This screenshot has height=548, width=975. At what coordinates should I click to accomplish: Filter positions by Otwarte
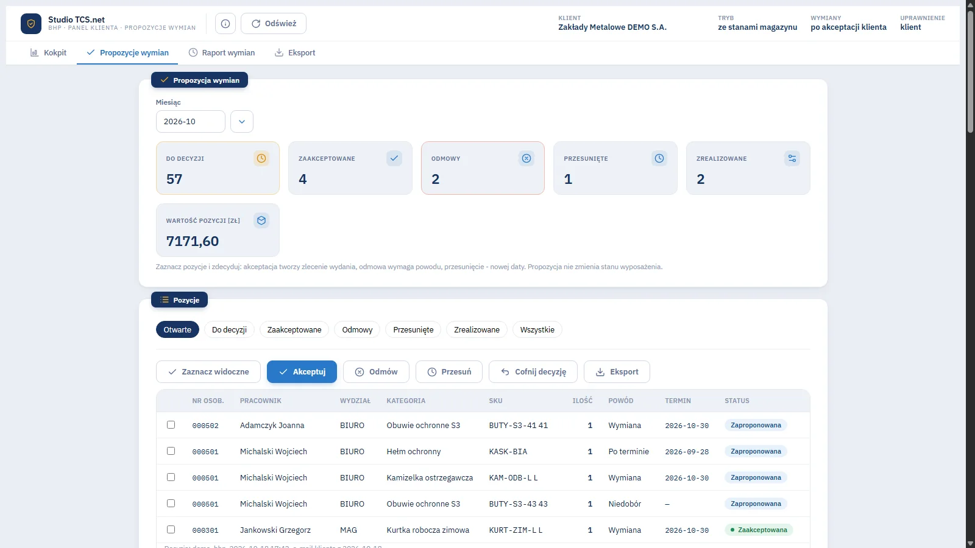pos(177,329)
